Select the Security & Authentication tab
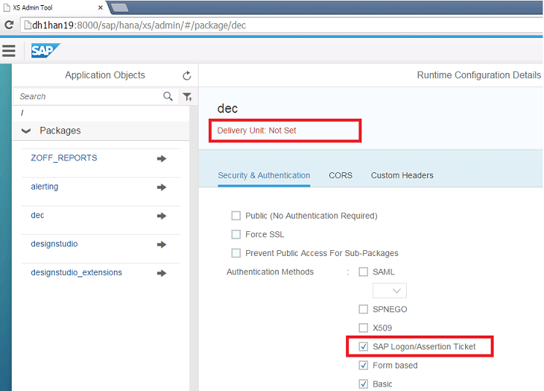544x391 pixels. [264, 175]
